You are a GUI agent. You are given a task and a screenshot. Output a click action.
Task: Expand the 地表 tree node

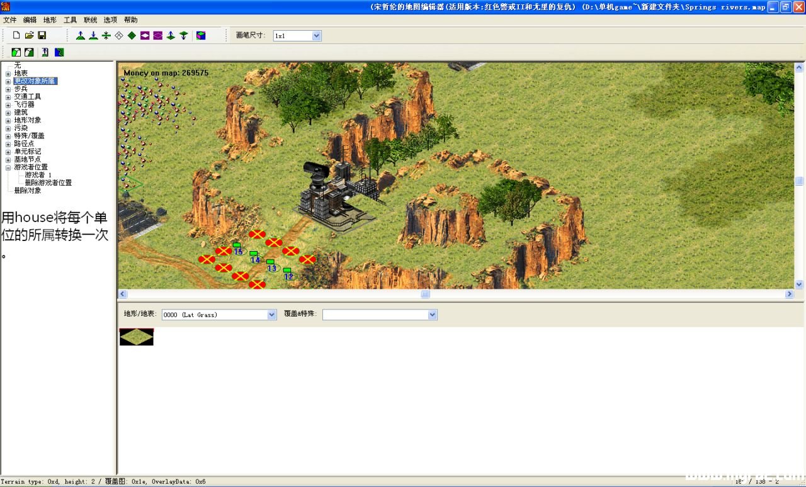coord(8,74)
